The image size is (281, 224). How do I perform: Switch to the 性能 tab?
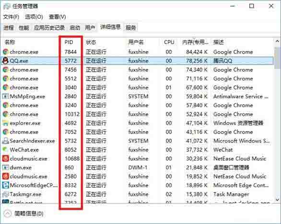[x=24, y=28]
